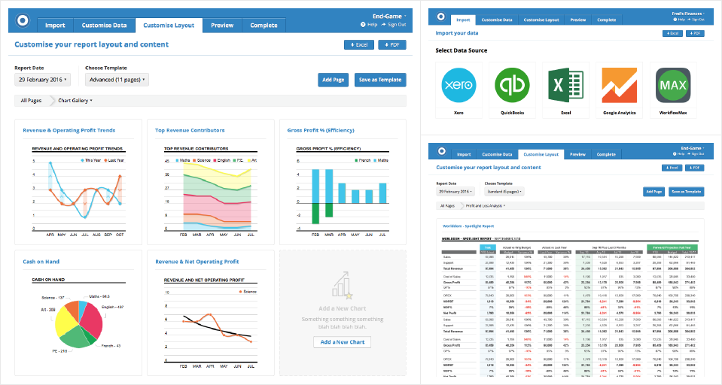Open the Advanced (11 pages) template dropdown
Viewport: 722px width, 385px height.
(x=117, y=79)
